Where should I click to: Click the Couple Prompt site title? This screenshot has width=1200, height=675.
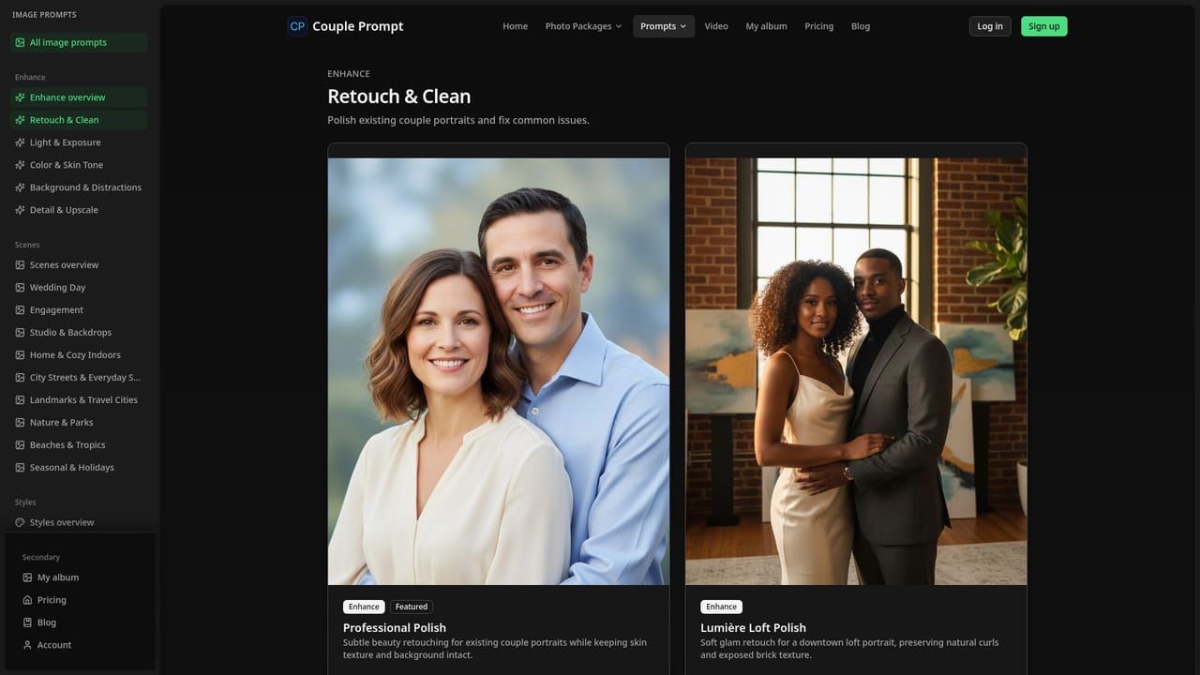tap(358, 26)
